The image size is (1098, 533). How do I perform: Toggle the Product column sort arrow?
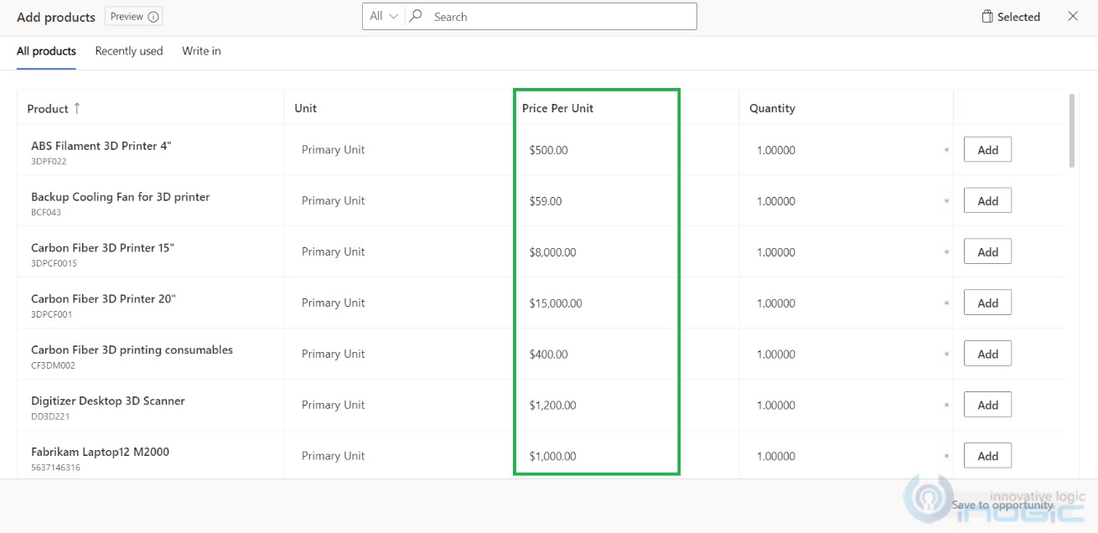click(x=76, y=108)
